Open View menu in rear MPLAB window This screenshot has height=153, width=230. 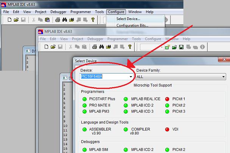(x=27, y=12)
